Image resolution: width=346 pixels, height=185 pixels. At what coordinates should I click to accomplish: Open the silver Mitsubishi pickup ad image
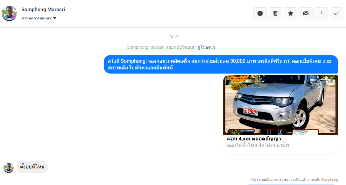tap(280, 105)
